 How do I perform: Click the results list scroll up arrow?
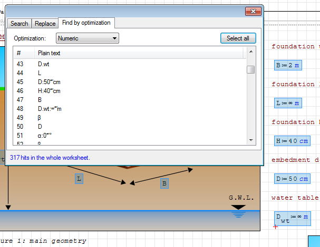coord(251,52)
